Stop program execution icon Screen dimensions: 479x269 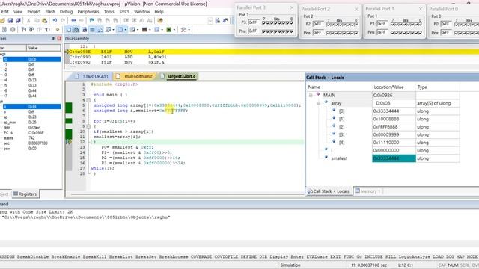pyautogui.click(x=13, y=30)
